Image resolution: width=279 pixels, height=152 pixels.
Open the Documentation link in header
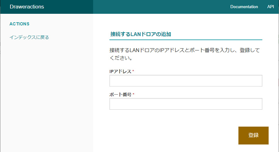[244, 7]
